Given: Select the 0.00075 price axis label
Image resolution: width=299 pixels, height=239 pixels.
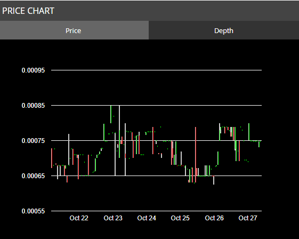Looking at the screenshot, I should tap(33, 141).
